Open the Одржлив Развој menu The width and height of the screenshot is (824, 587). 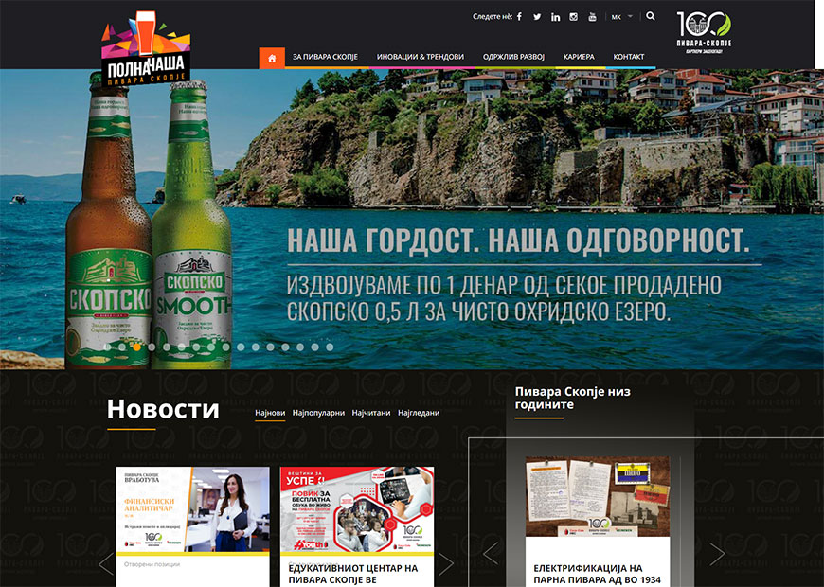[513, 57]
